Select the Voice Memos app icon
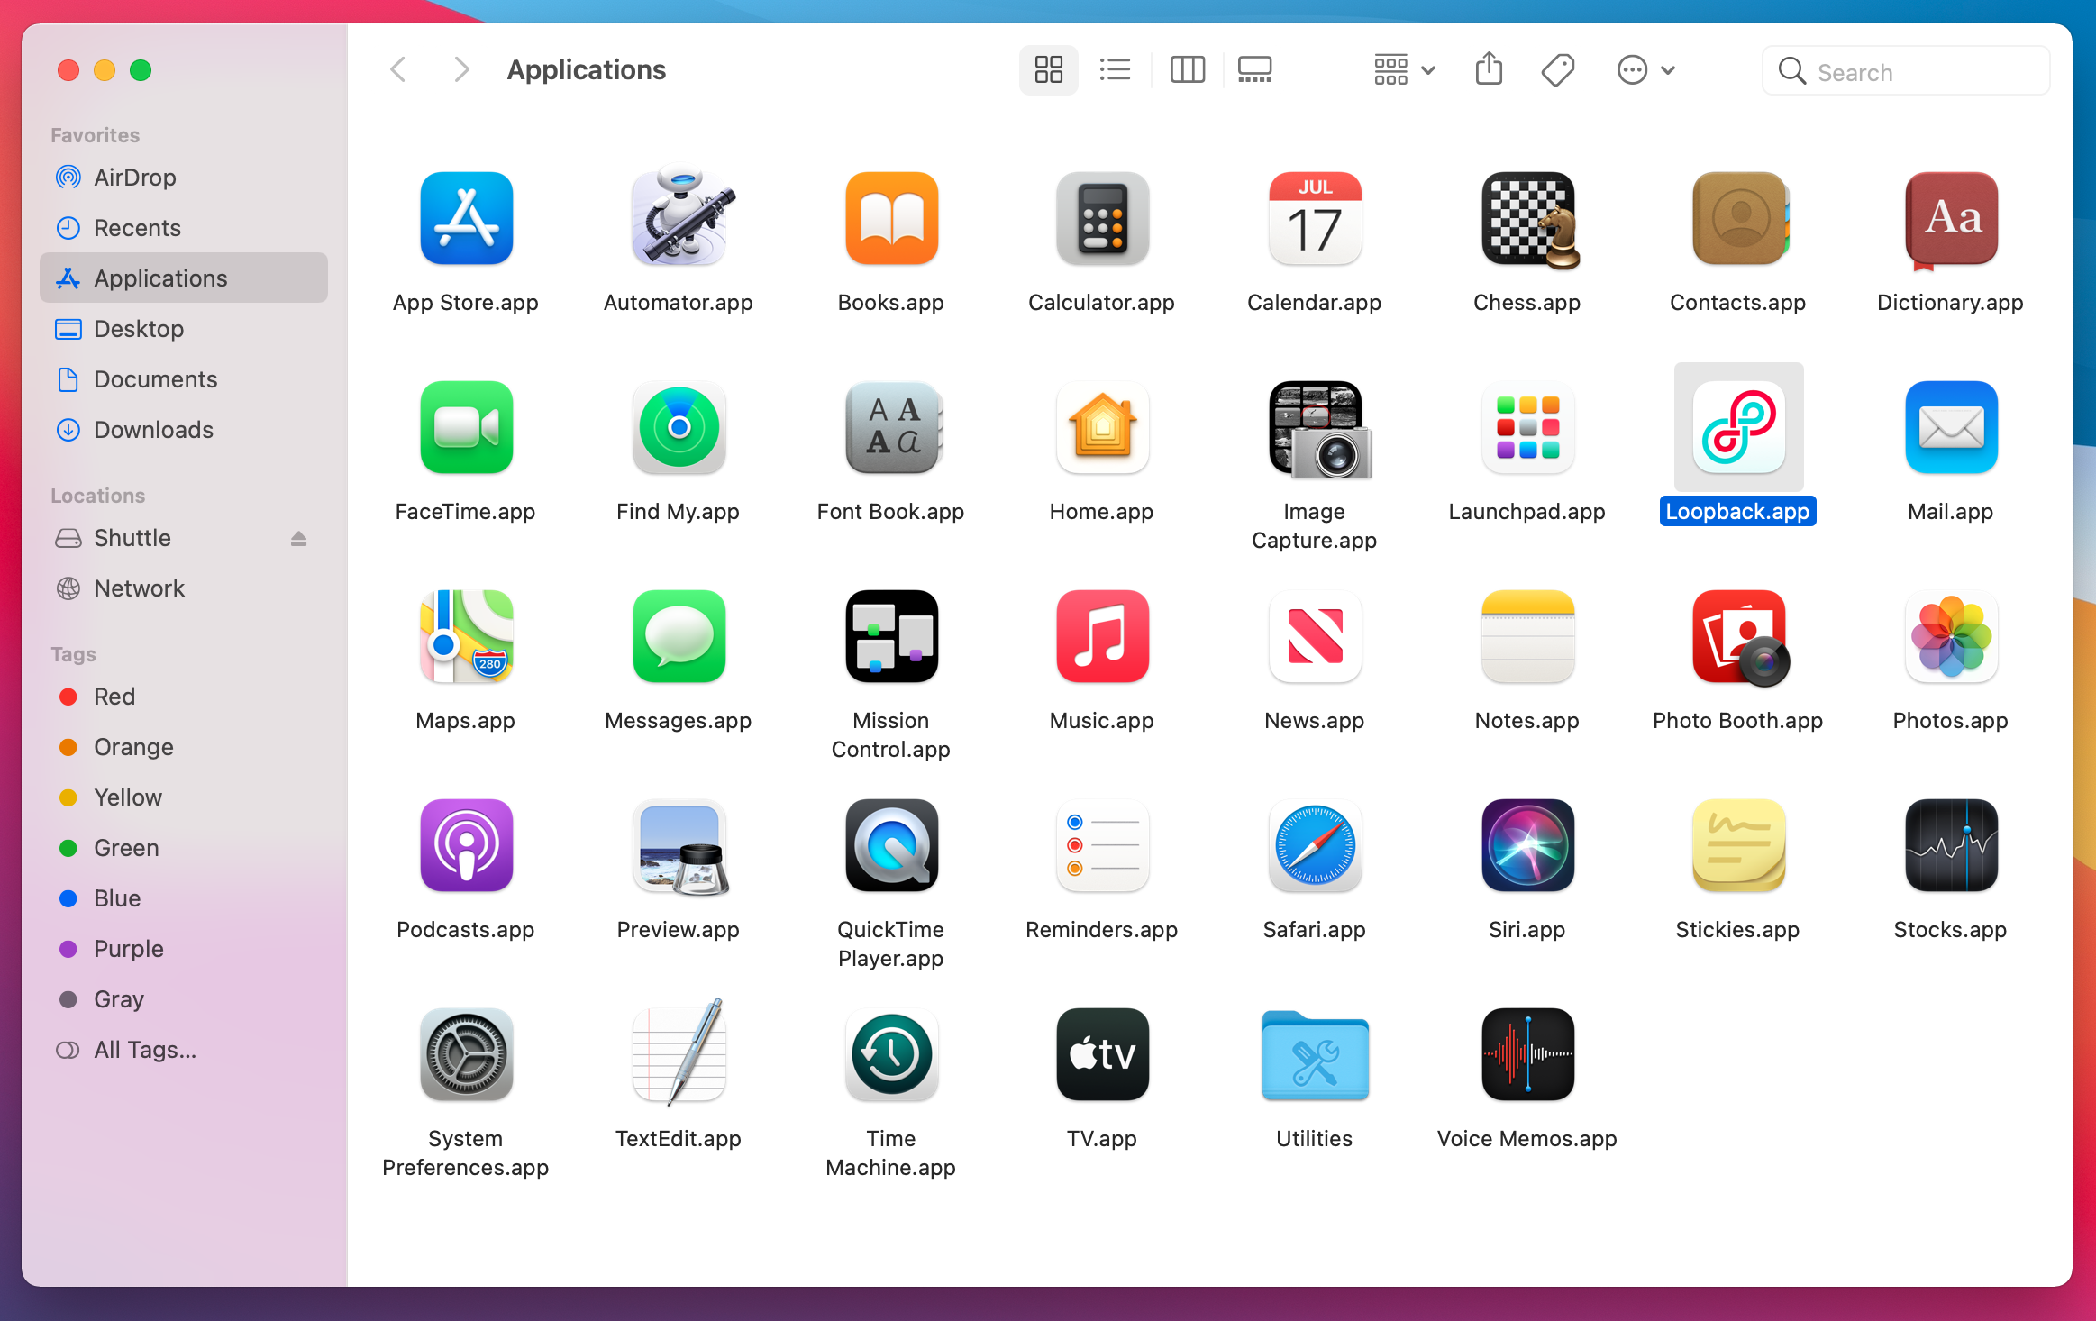The height and width of the screenshot is (1321, 2096). (1527, 1054)
